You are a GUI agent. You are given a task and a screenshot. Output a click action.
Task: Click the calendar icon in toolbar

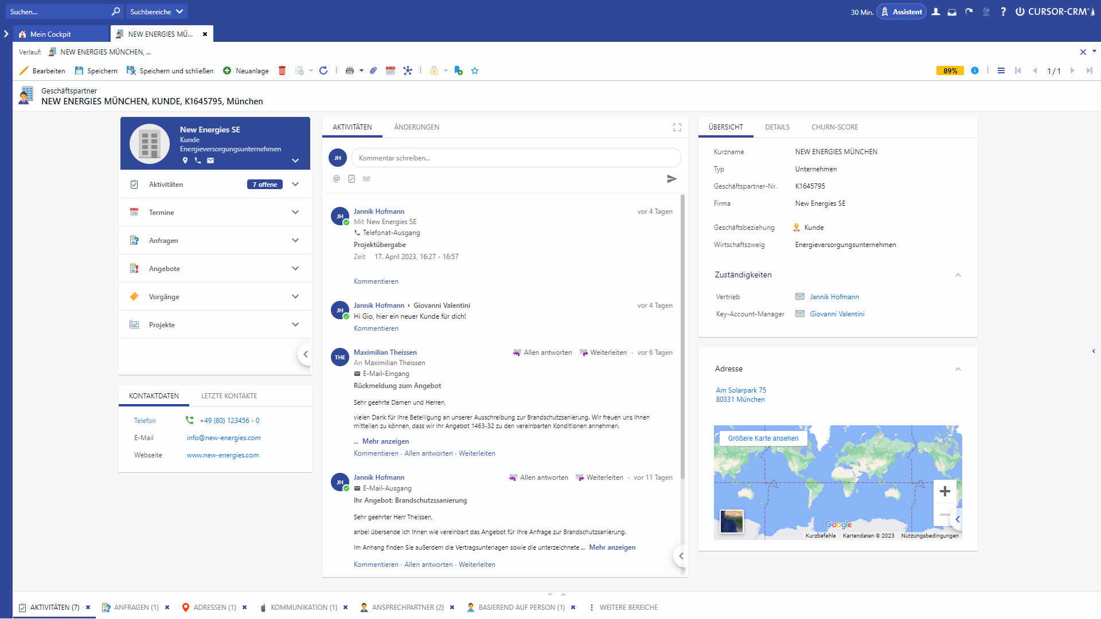(x=391, y=71)
